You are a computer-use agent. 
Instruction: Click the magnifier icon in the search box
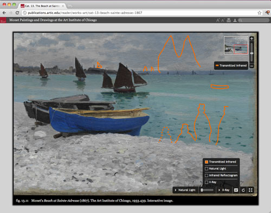(x=240, y=20)
